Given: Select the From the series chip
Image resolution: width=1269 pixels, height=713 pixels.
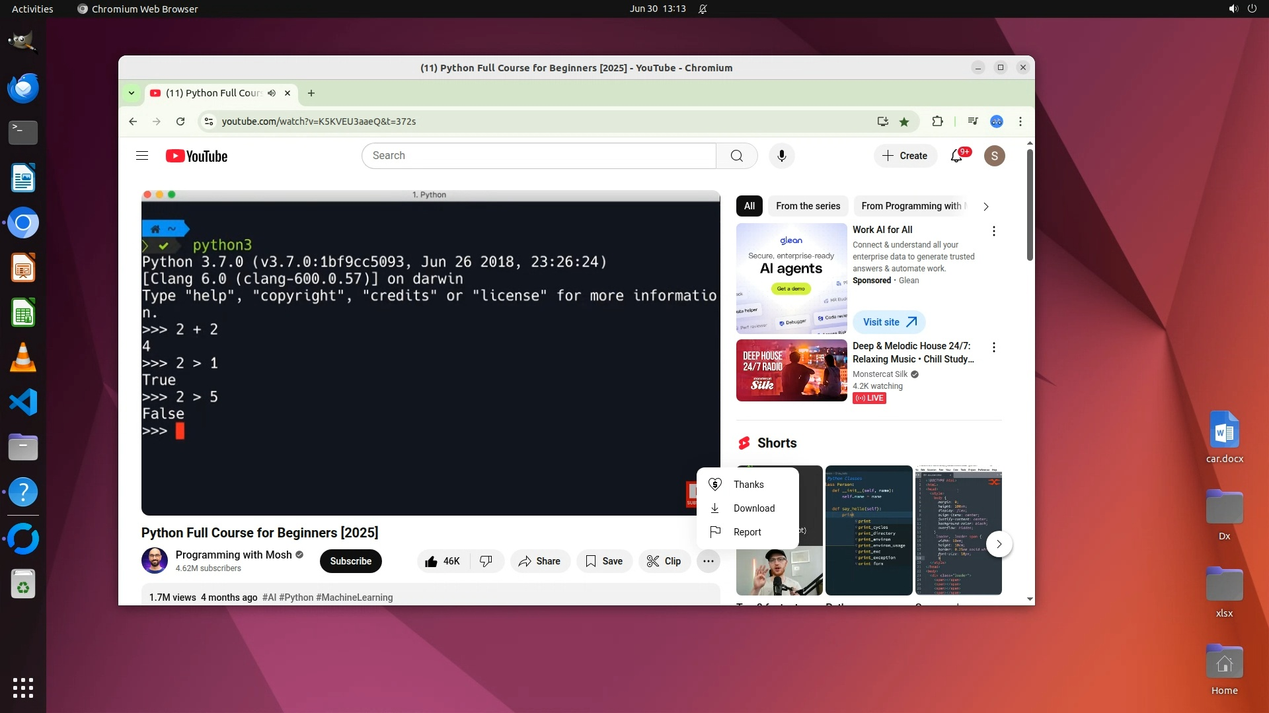Looking at the screenshot, I should click(808, 206).
